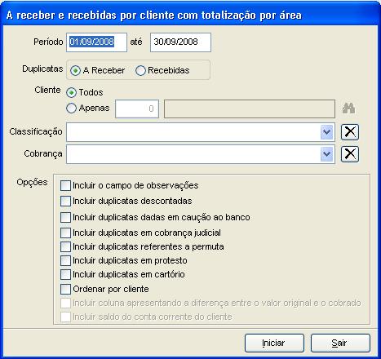This screenshot has width=381, height=359.
Task: Click the disabled saldo do conta corrente checkbox
Action: point(65,317)
